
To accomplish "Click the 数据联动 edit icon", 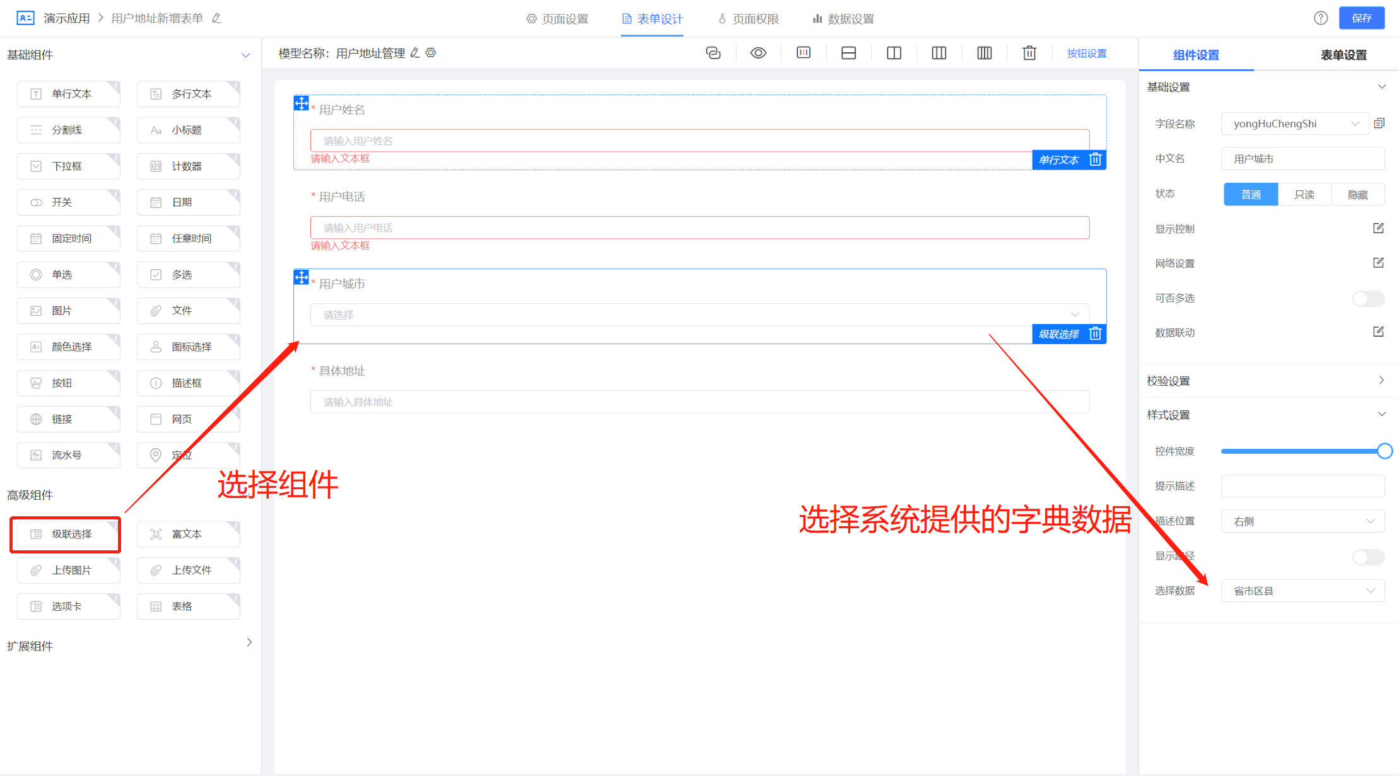I will pyautogui.click(x=1378, y=332).
